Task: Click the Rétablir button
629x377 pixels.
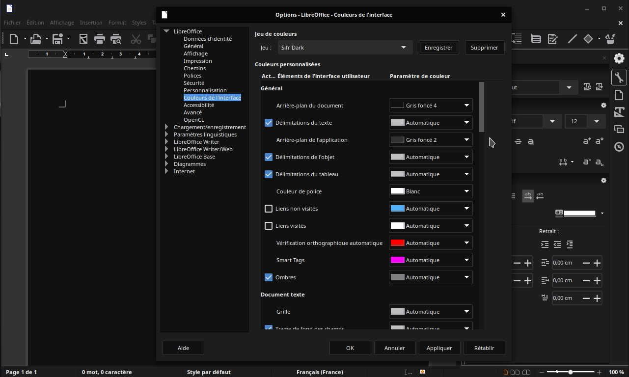Action: (484, 348)
